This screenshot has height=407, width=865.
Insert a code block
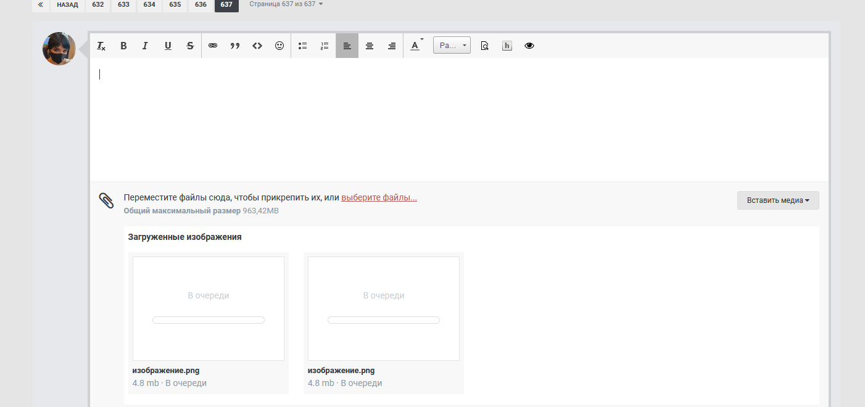[257, 46]
